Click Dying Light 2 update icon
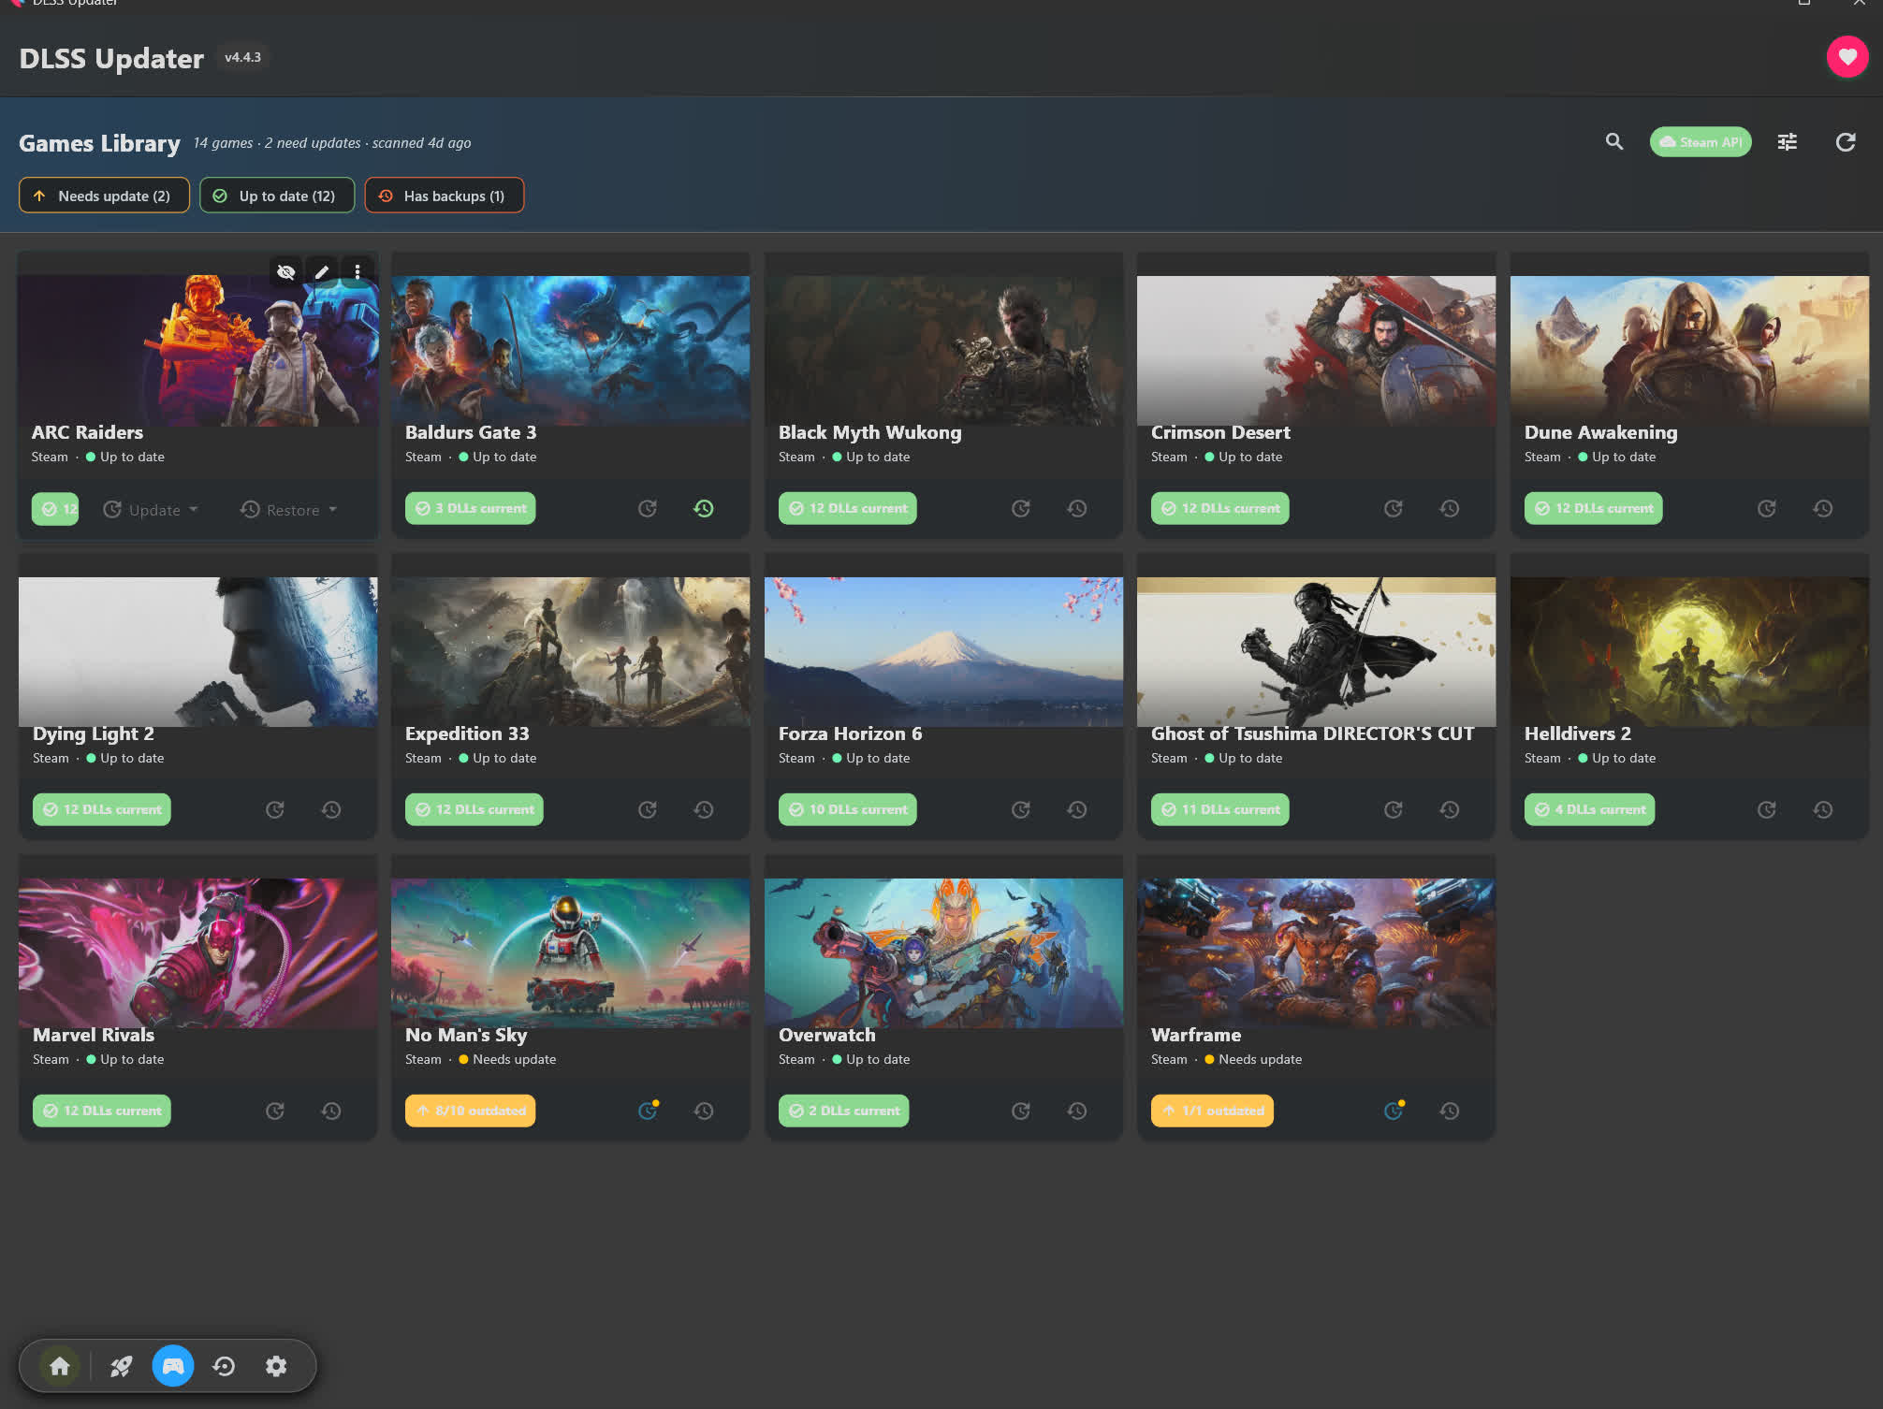The height and width of the screenshot is (1409, 1883). (x=275, y=810)
